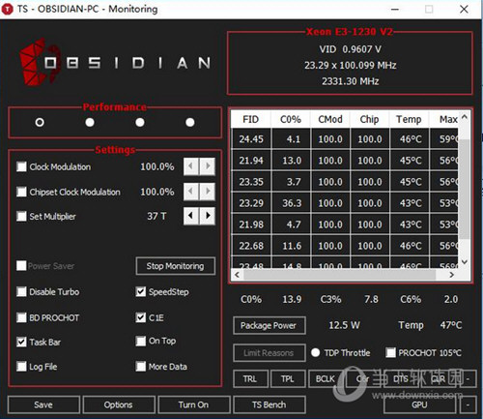The image size is (483, 419).
Task: Click the Package Power button
Action: click(x=270, y=325)
